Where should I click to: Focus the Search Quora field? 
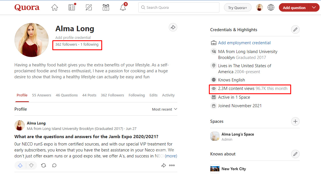click(179, 8)
